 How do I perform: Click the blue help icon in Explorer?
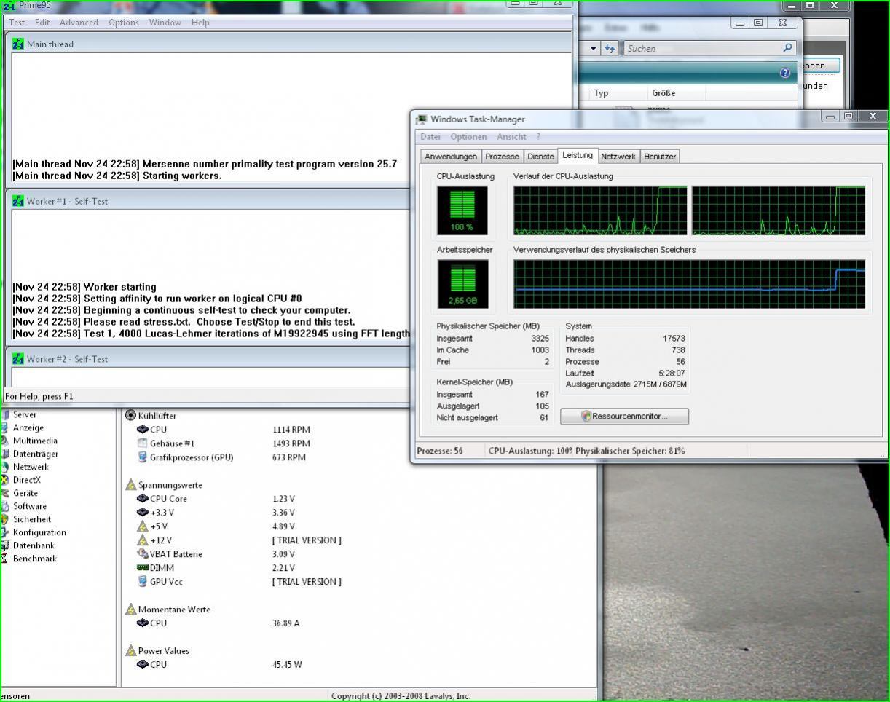click(785, 74)
